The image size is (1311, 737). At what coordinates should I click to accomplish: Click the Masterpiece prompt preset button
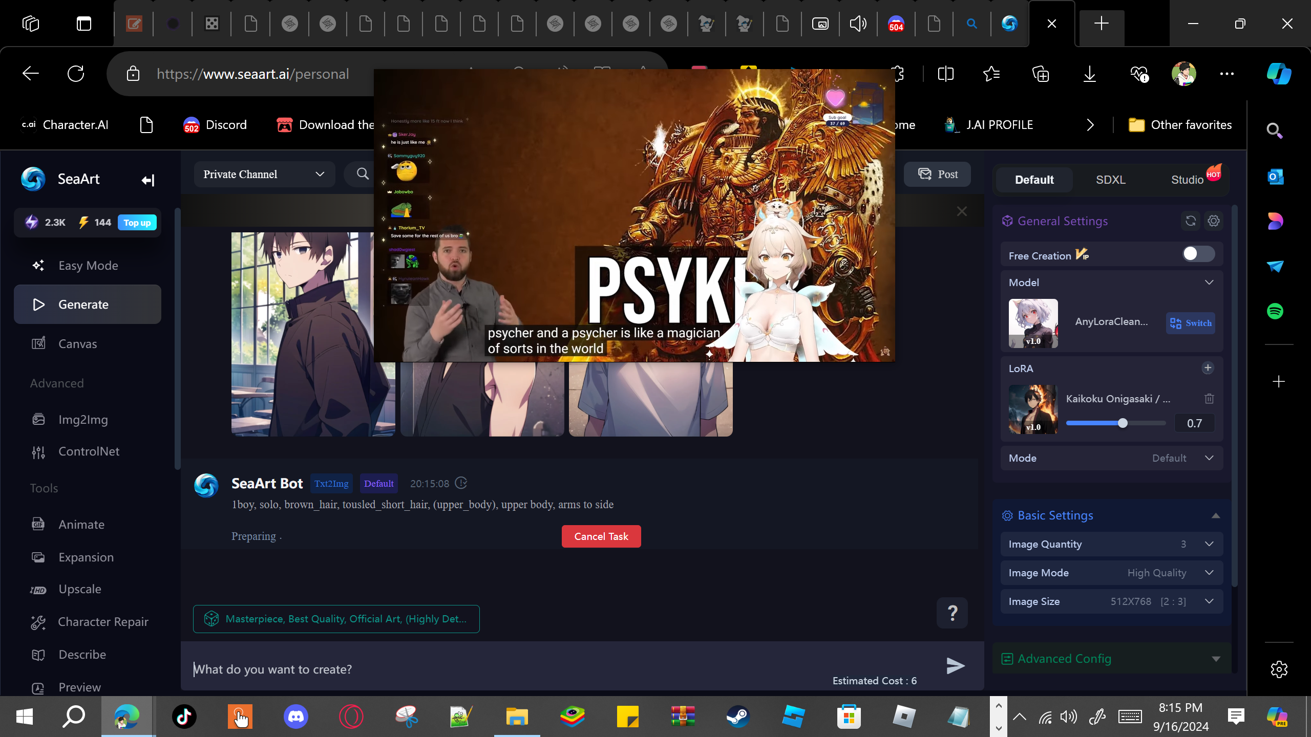(336, 619)
